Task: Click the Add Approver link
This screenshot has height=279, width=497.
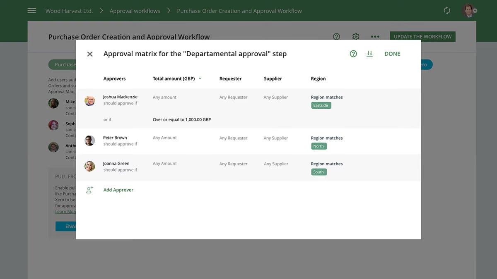Action: coord(118,190)
